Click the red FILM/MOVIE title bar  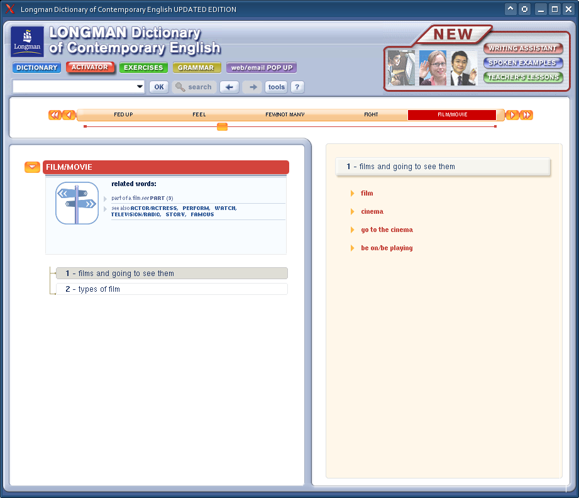coord(166,167)
